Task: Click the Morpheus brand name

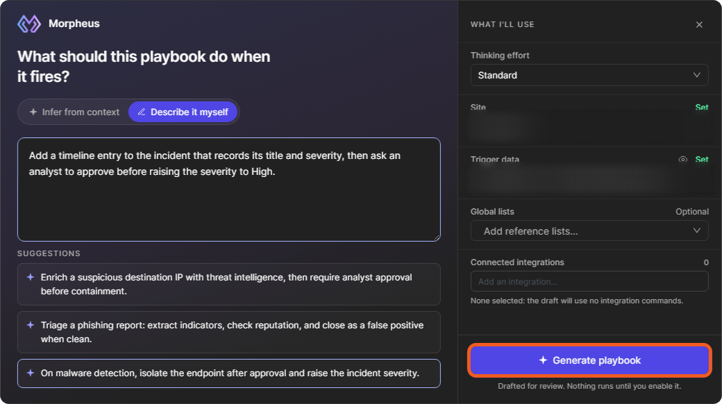Action: pos(74,24)
